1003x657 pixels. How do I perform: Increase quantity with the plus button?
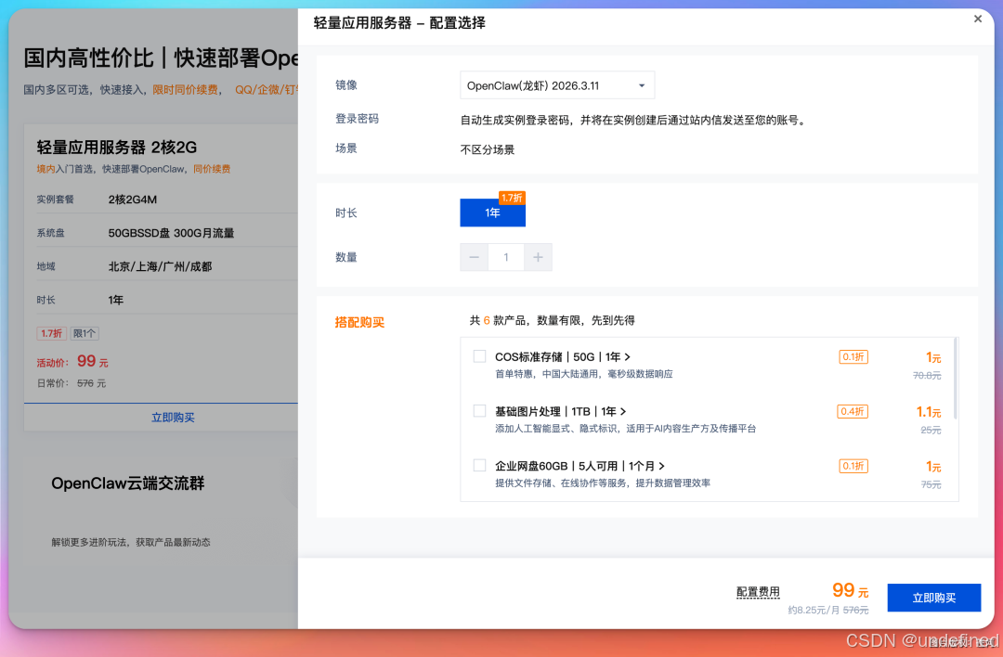click(x=538, y=257)
